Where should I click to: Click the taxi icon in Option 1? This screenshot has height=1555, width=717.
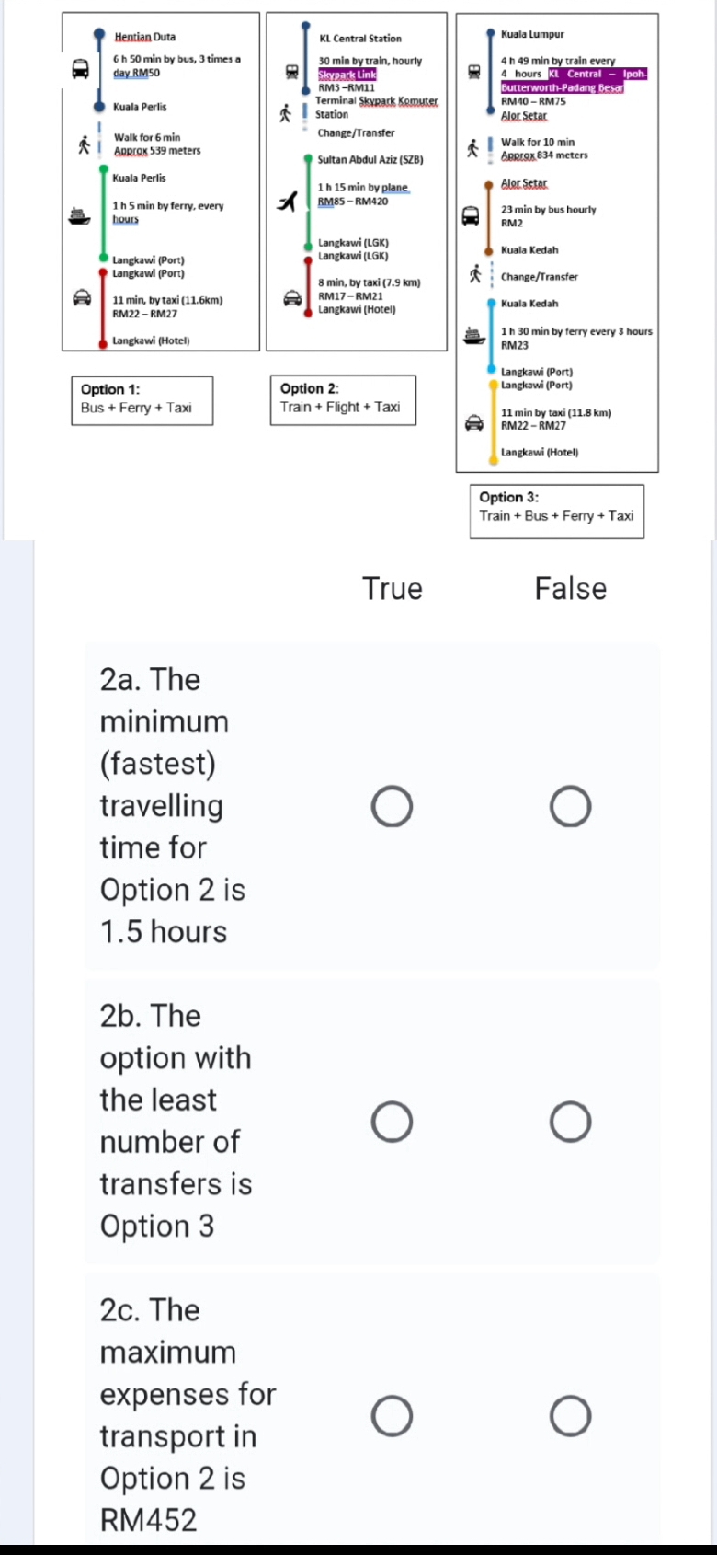tap(82, 298)
